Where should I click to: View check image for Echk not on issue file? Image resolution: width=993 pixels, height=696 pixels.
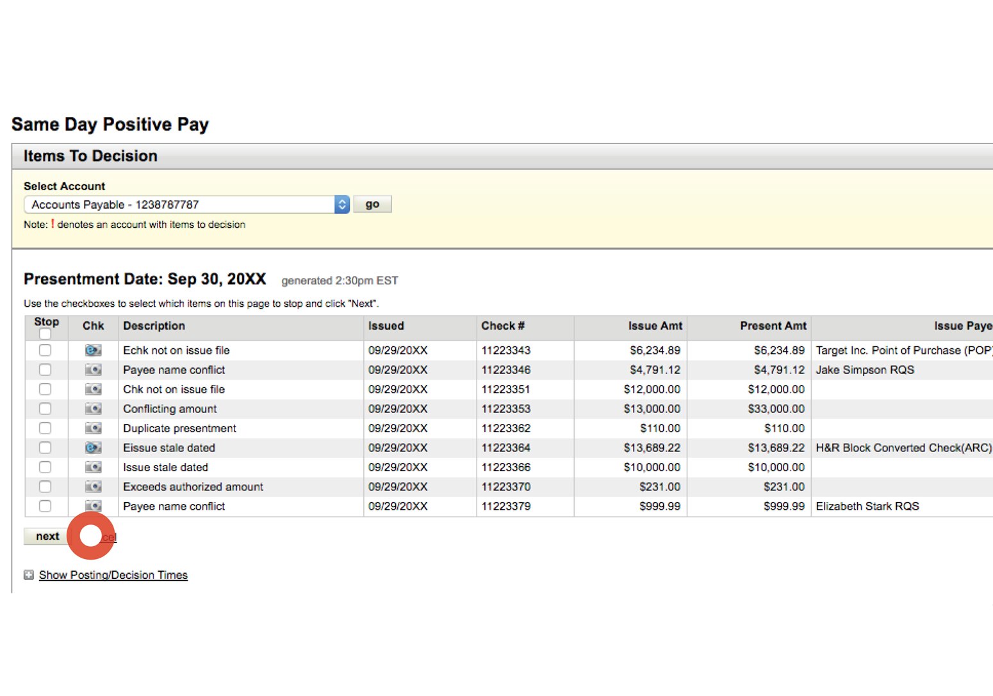tap(92, 350)
